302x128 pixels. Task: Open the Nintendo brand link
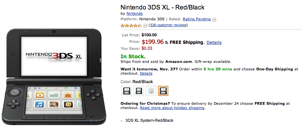pyautogui.click(x=135, y=13)
